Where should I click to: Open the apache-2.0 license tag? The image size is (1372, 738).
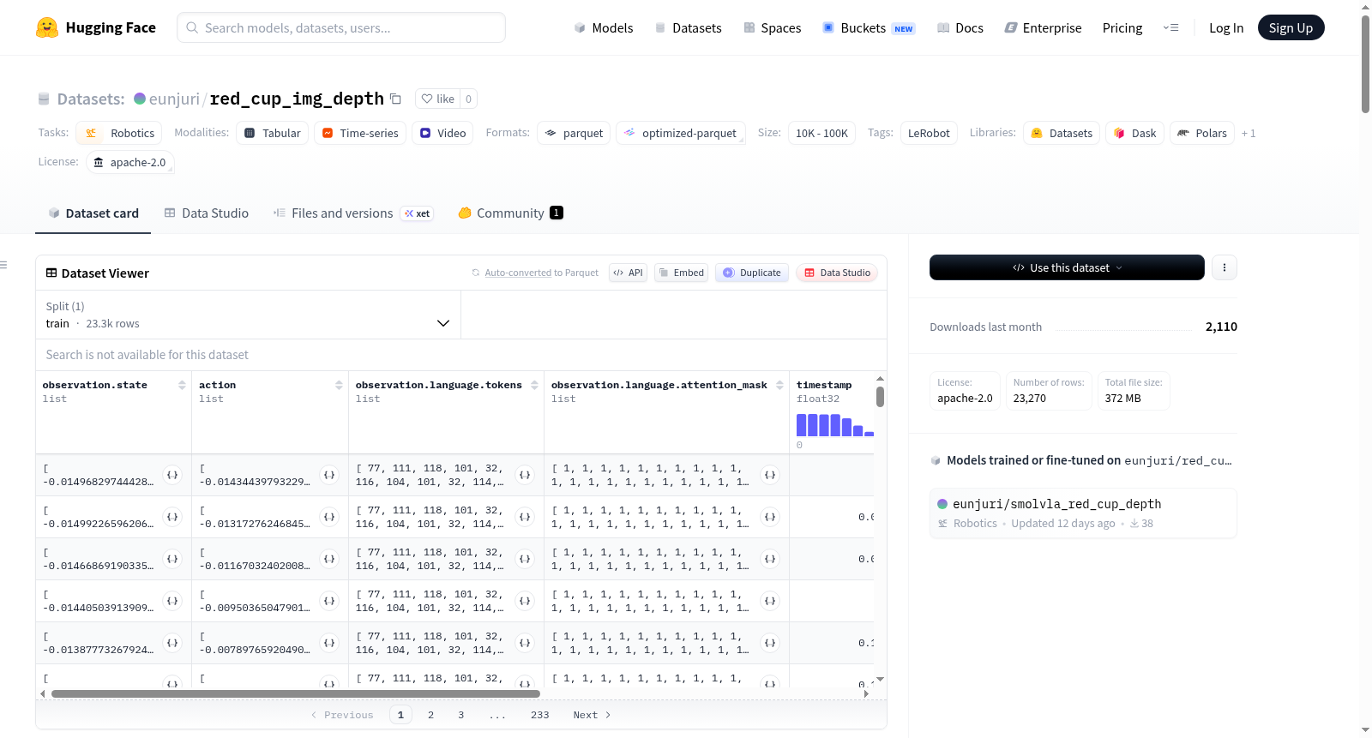[x=129, y=162]
